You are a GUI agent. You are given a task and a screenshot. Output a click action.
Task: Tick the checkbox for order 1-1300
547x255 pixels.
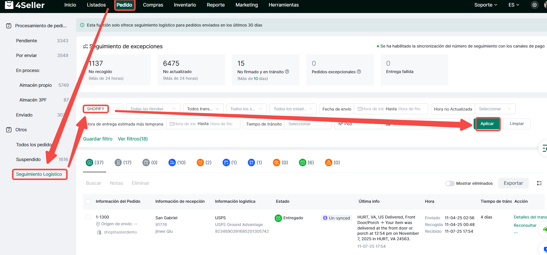pyautogui.click(x=88, y=217)
